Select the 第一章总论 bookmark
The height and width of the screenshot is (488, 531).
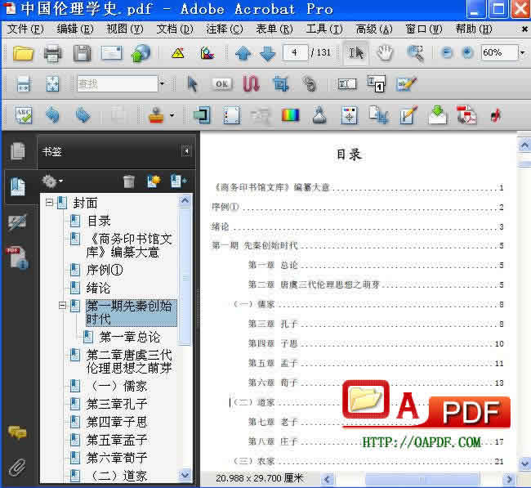tap(130, 338)
